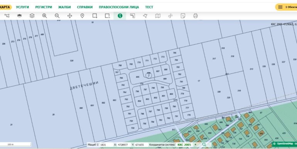The image size is (297, 149).
Task: Click the scale Мащаб input field
Action: (x=106, y=145)
